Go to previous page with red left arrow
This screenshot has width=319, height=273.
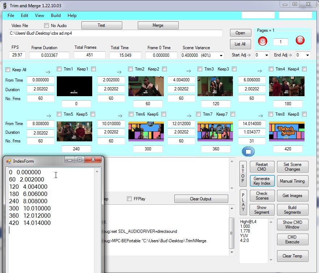[263, 41]
